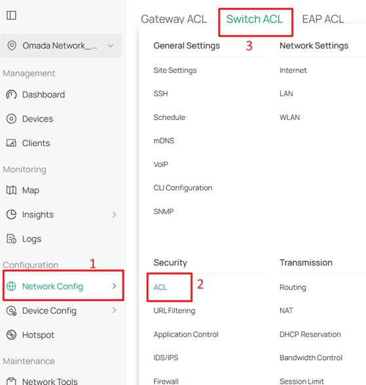366x385 pixels.
Task: Open URL Filtering settings
Action: click(x=174, y=310)
